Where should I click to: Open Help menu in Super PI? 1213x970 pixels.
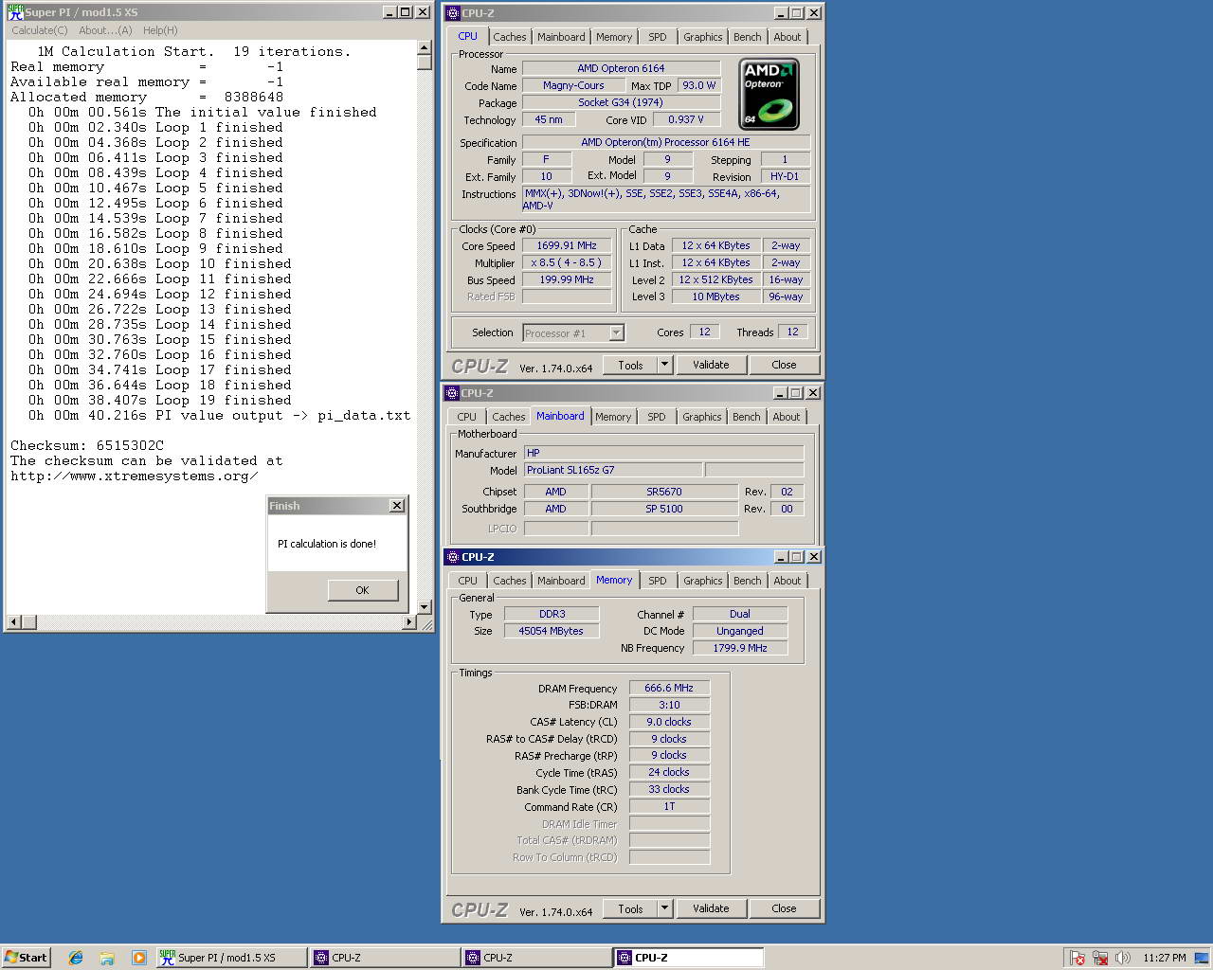[160, 30]
